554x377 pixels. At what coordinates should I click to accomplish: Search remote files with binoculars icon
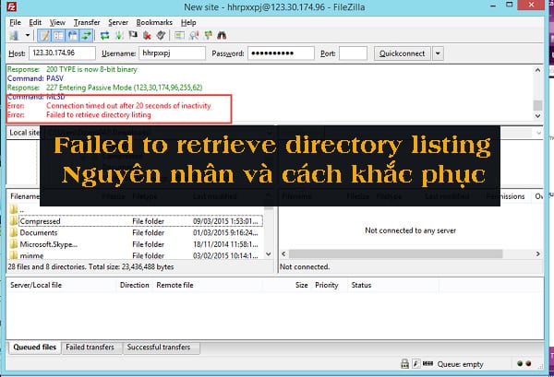pos(222,35)
